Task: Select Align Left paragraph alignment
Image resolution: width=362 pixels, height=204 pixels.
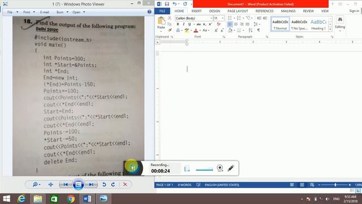Action: pyautogui.click(x=230, y=24)
